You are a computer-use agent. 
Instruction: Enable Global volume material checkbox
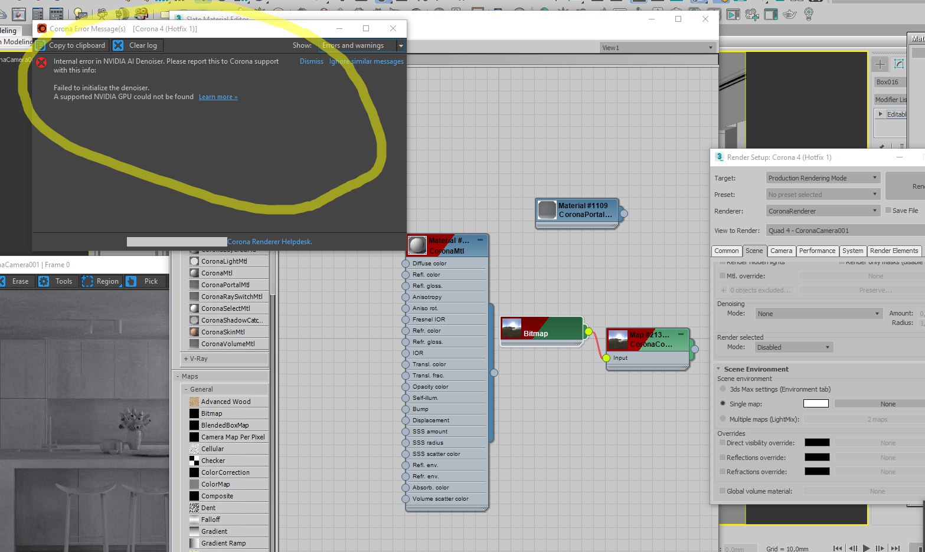(x=723, y=491)
